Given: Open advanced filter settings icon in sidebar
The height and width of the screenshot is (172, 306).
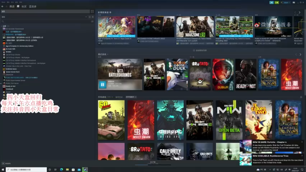Looking at the screenshot, I should pyautogui.click(x=92, y=21).
